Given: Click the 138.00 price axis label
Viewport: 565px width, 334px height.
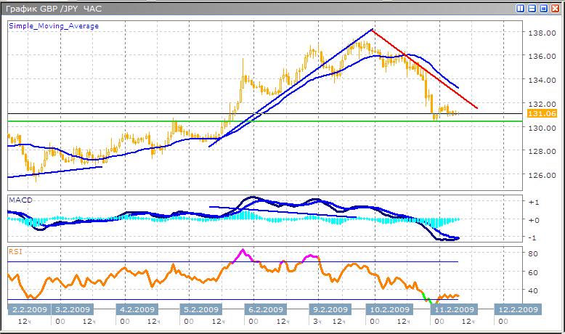Looking at the screenshot, I should (x=540, y=33).
